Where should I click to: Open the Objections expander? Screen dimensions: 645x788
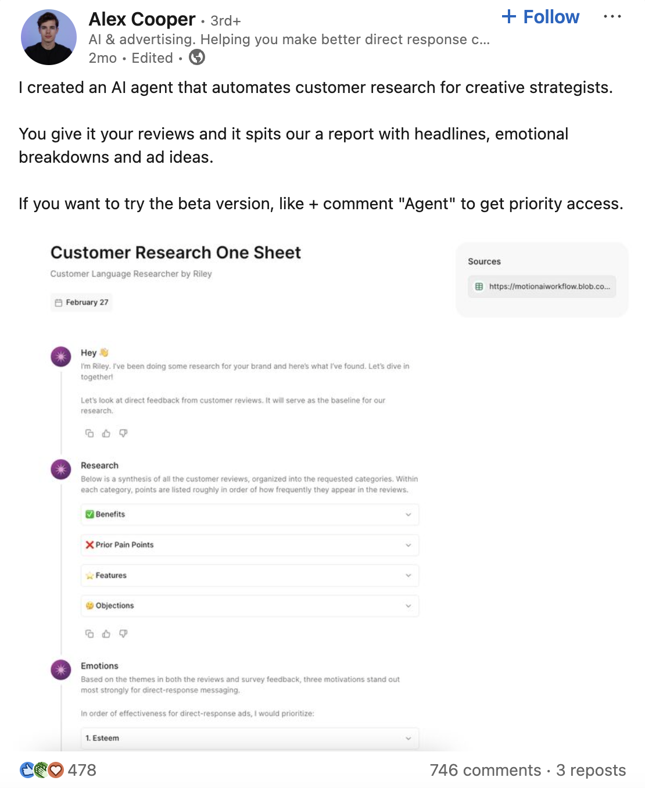[250, 606]
